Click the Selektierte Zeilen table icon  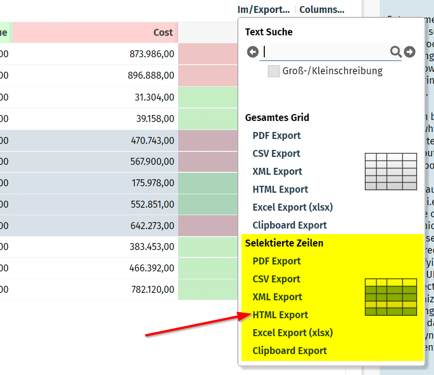[x=391, y=297]
